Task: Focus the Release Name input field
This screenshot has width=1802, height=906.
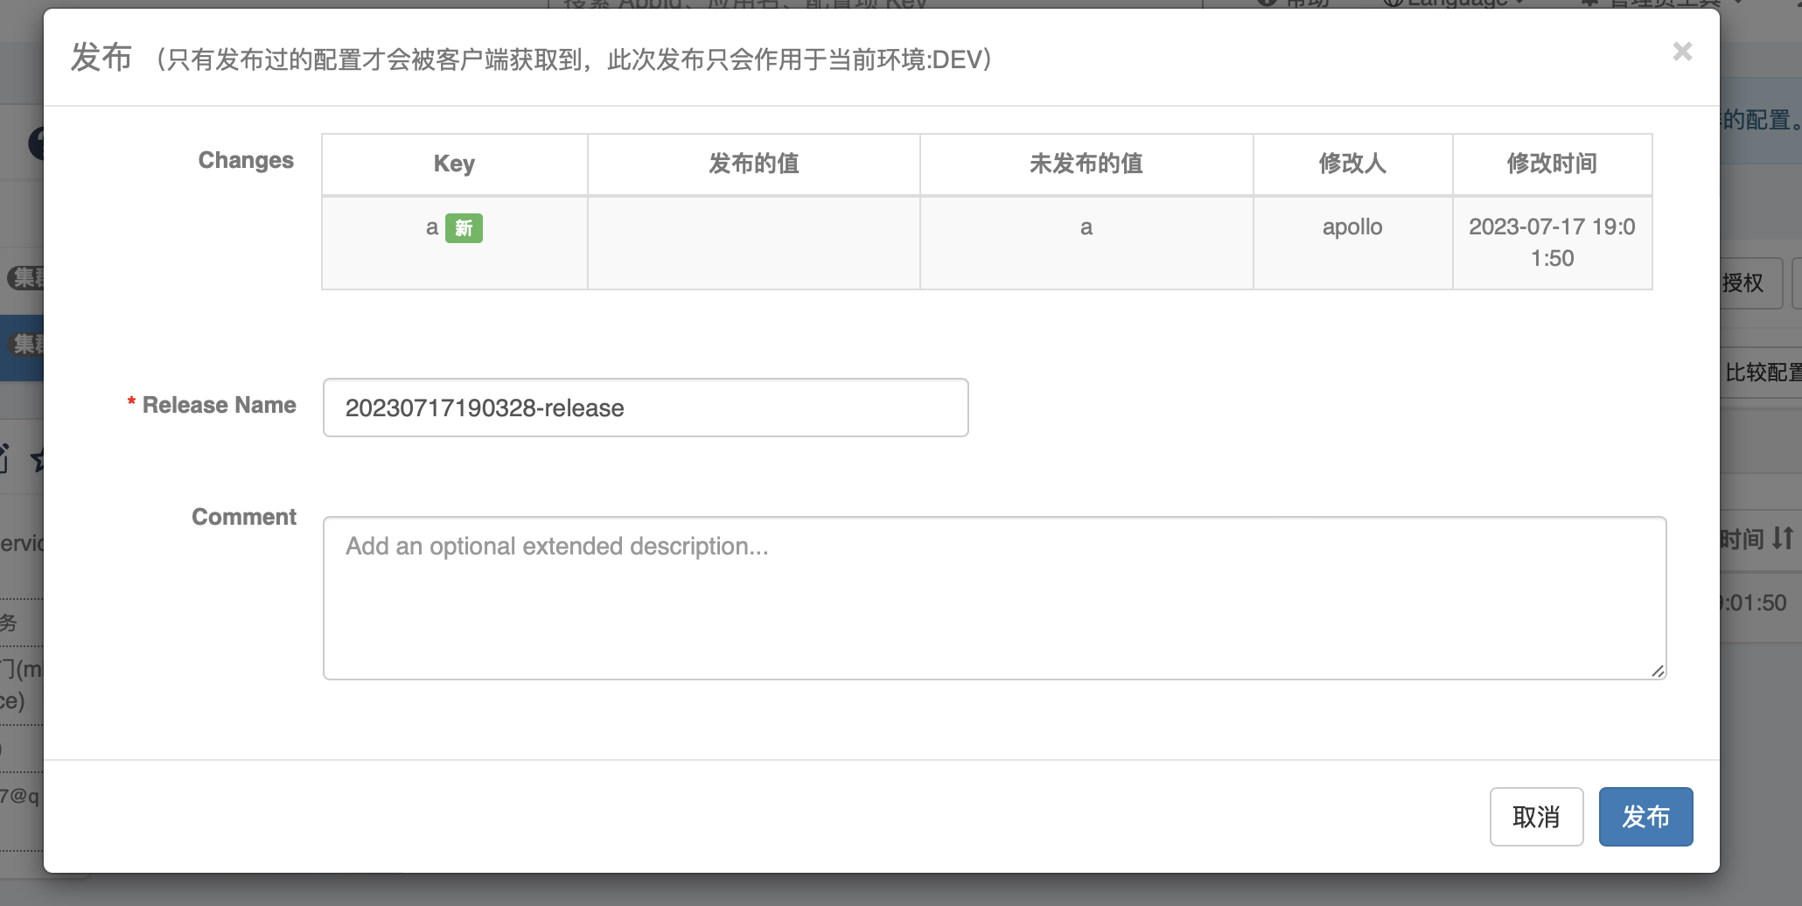Action: [x=646, y=408]
